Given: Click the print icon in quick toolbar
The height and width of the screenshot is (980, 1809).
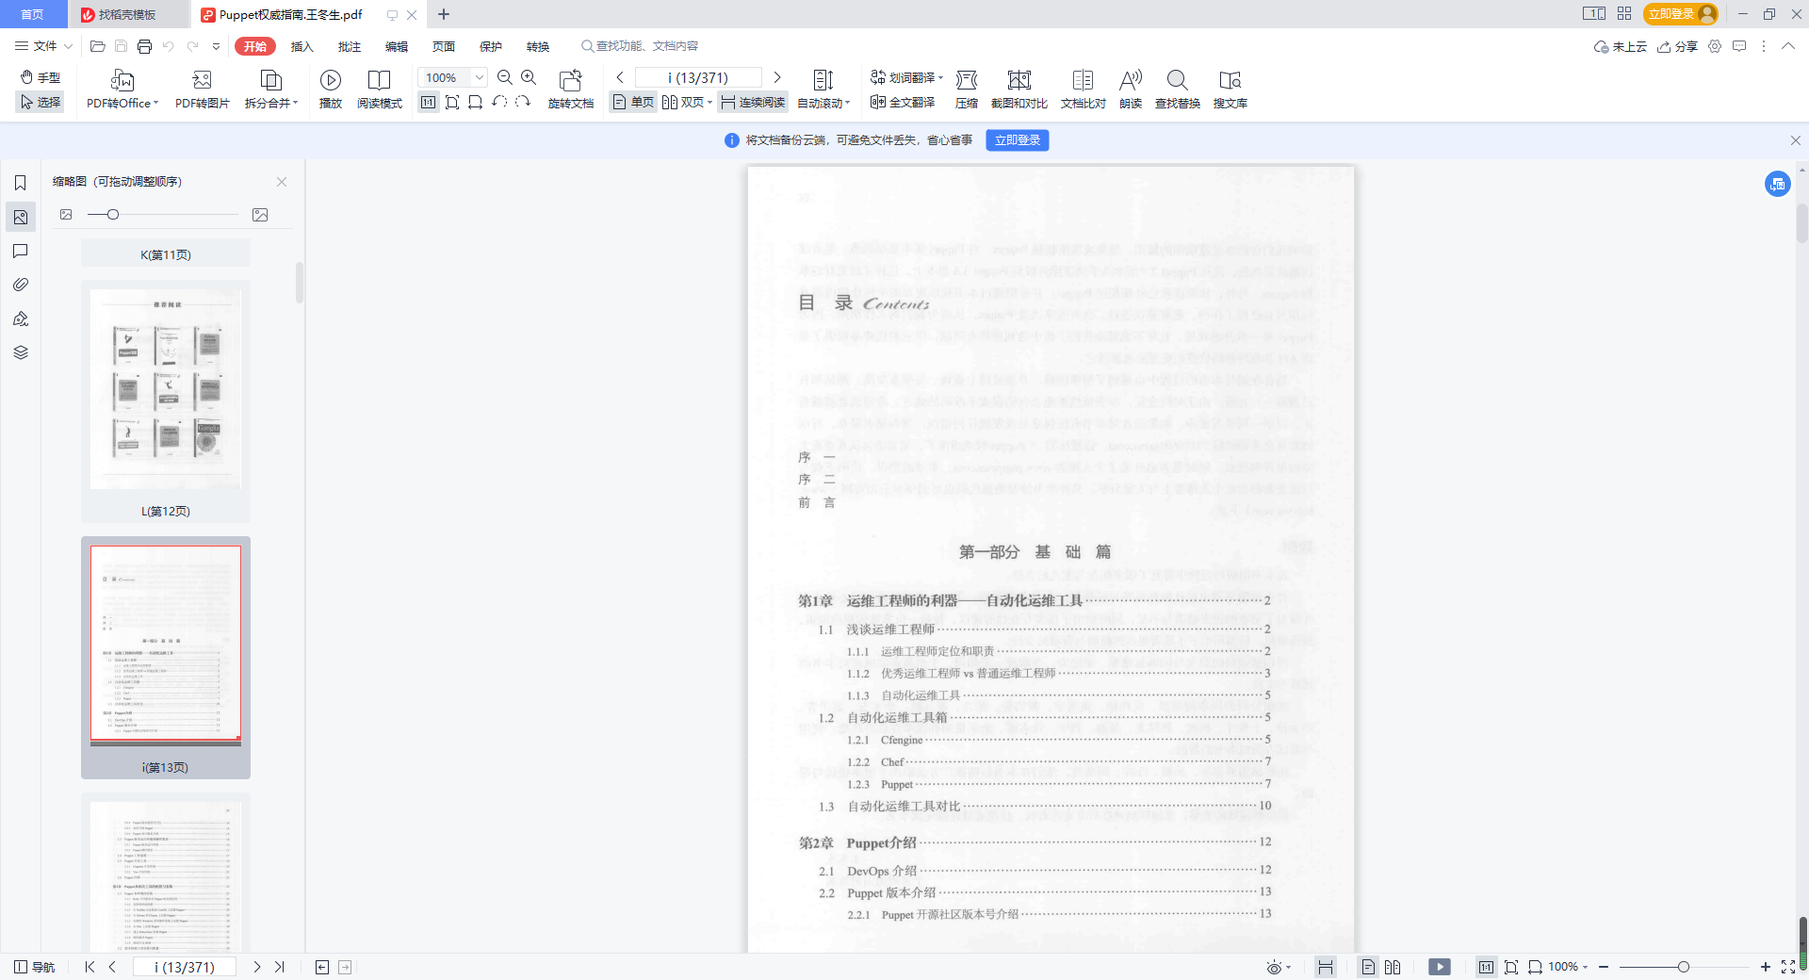Looking at the screenshot, I should pyautogui.click(x=144, y=46).
